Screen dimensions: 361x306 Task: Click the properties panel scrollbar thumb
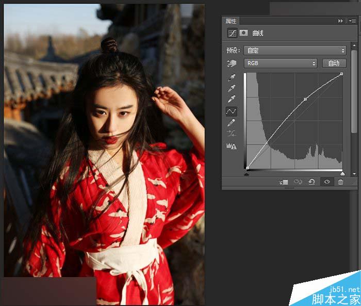[354, 91]
